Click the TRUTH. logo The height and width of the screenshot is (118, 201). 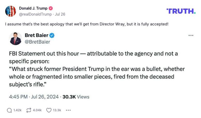coord(181,11)
